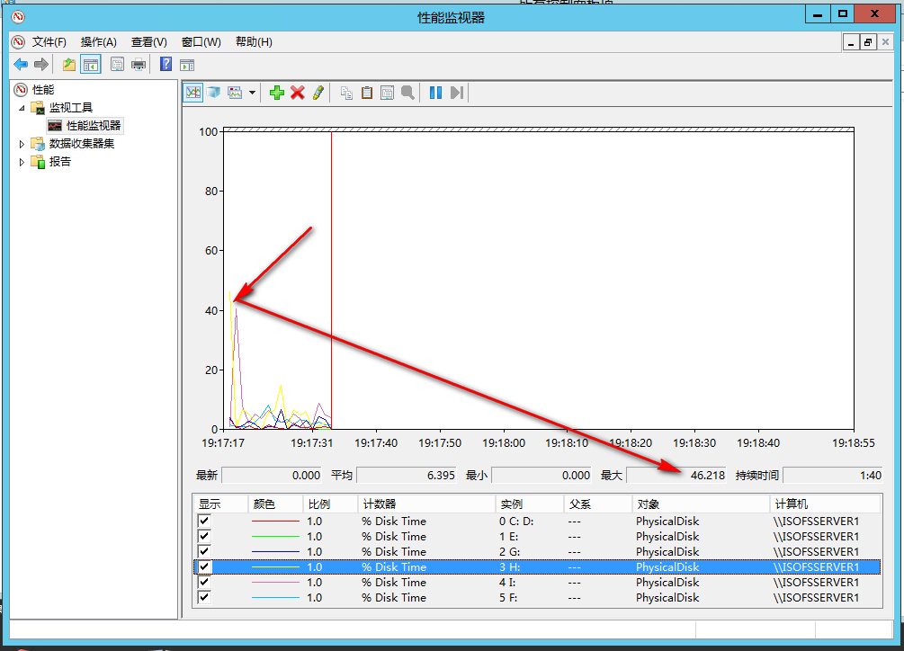Click the 最新 value field 0.000

tap(272, 476)
